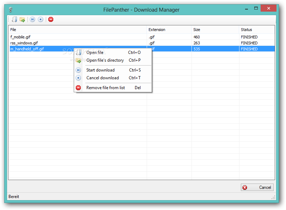286x210 pixels.
Task: Click the Open file's directory toolbar icon
Action: pos(23,19)
